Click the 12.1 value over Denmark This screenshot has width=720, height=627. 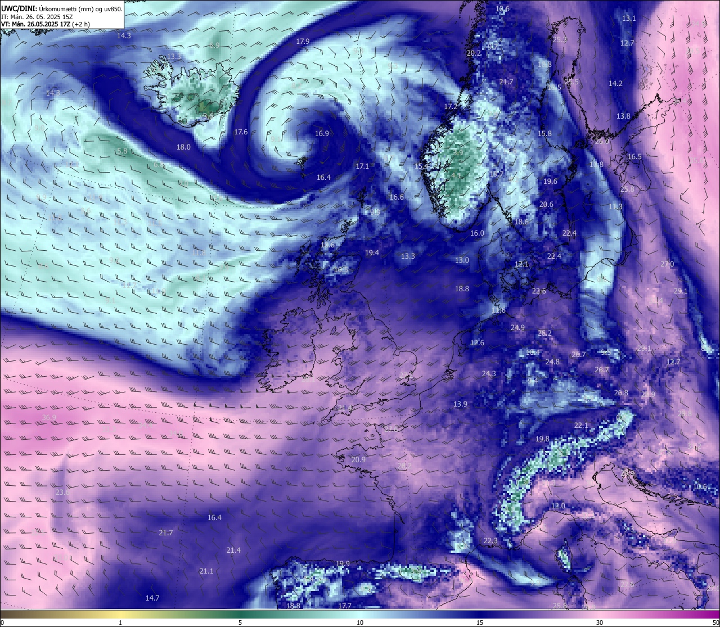tap(521, 264)
